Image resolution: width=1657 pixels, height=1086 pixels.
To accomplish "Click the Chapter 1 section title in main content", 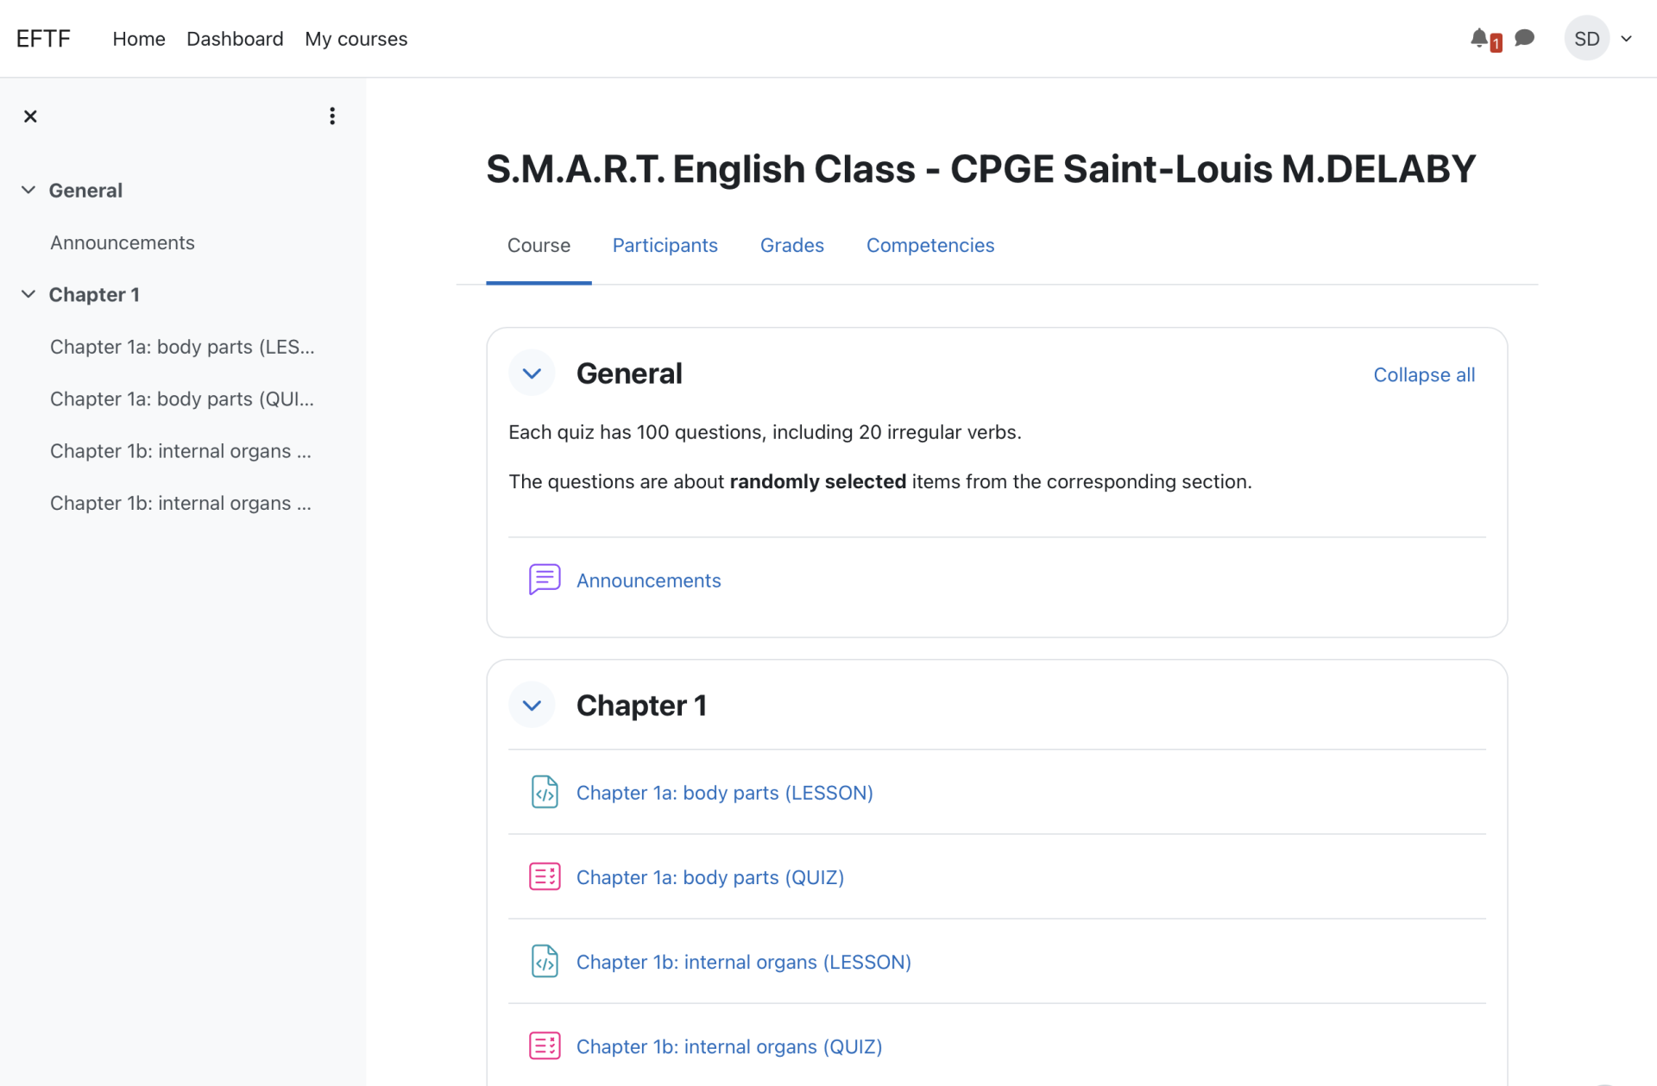I will (x=641, y=706).
